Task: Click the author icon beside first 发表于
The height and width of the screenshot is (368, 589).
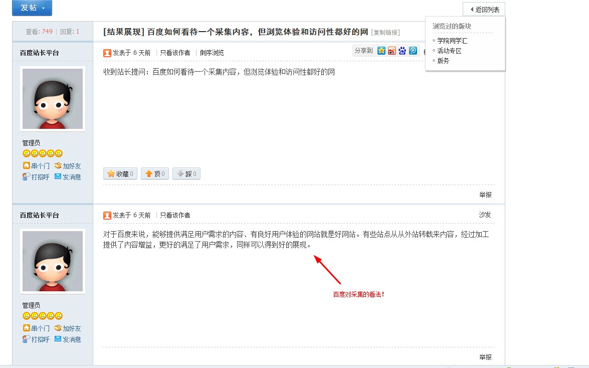Action: click(107, 53)
